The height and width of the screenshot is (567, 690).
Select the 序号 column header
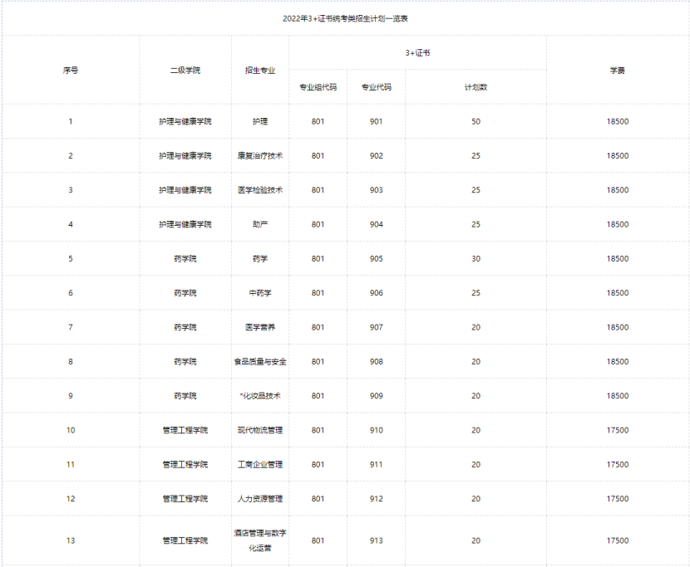(71, 70)
